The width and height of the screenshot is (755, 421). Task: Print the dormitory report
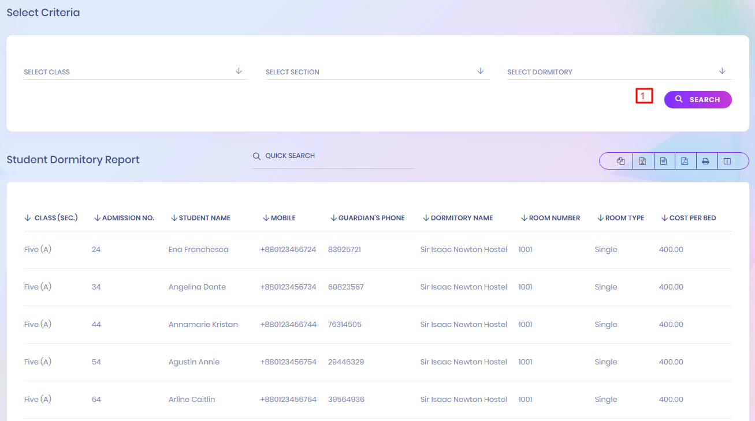705,161
